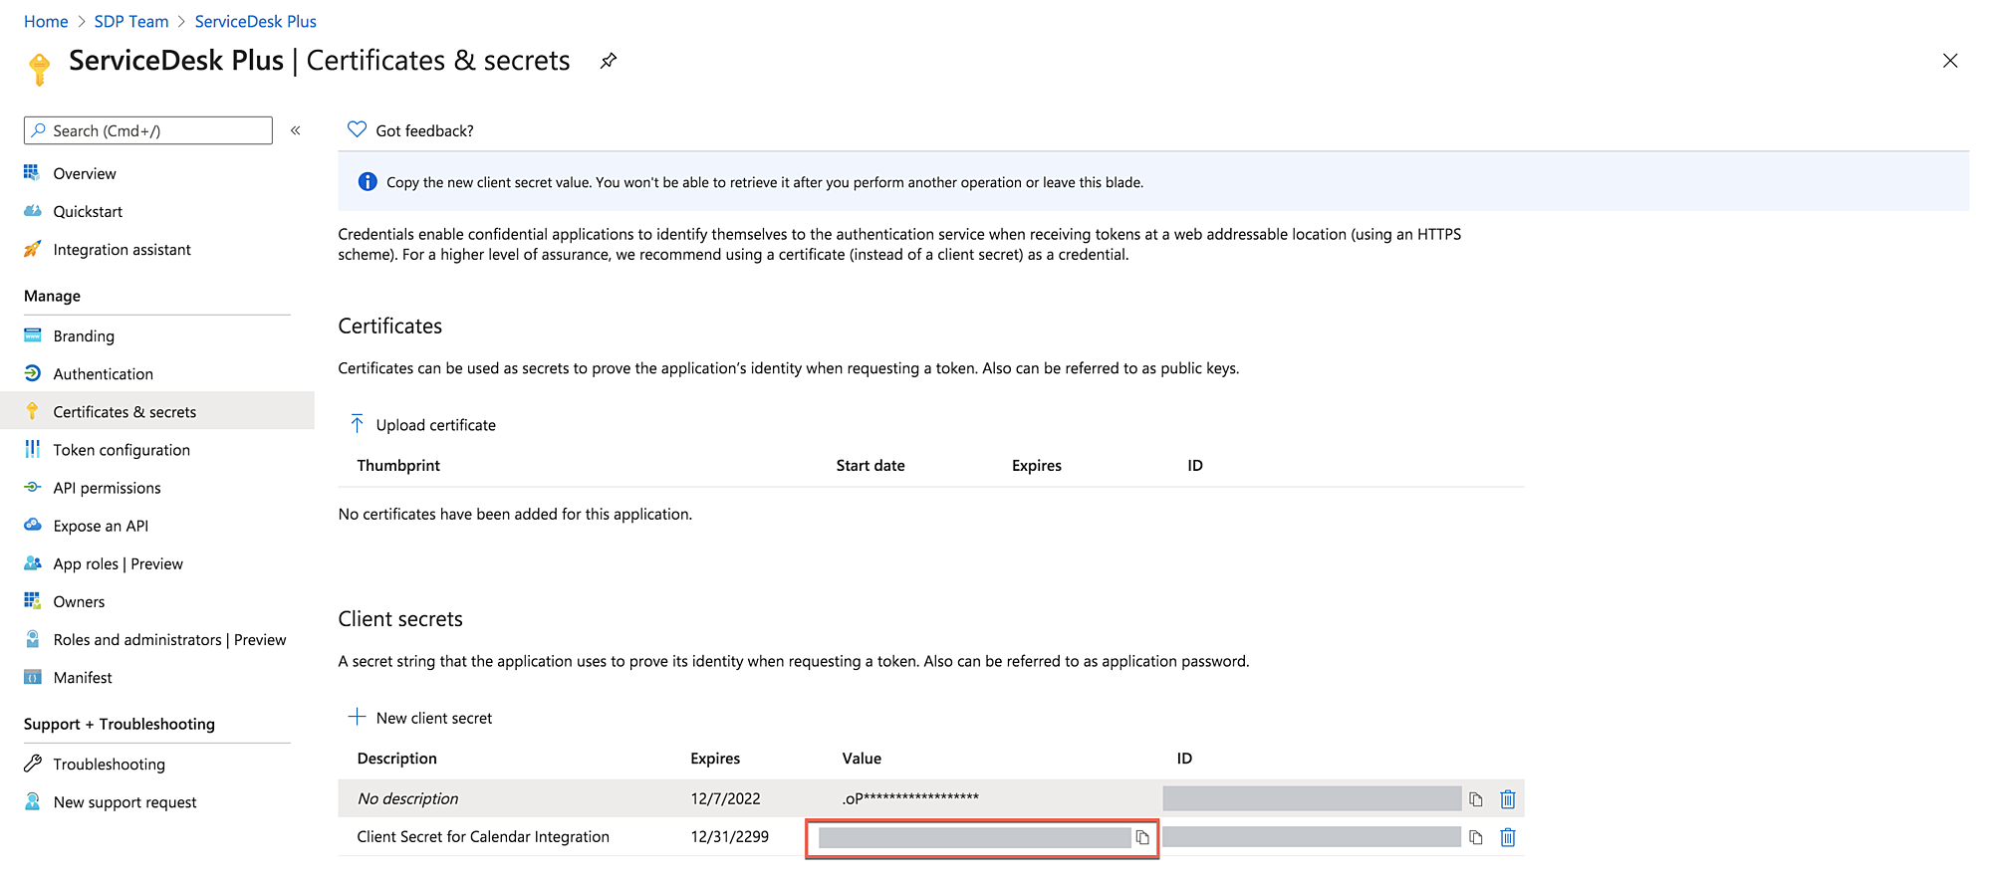Click the Overview grid icon
The width and height of the screenshot is (1992, 880).
coord(32,172)
